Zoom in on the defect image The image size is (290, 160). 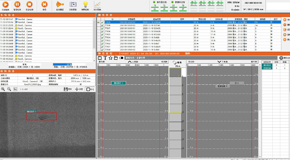pyautogui.click(x=3, y=89)
